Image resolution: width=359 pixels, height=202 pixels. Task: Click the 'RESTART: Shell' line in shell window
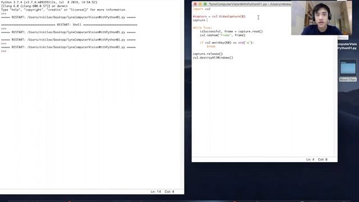click(x=69, y=25)
